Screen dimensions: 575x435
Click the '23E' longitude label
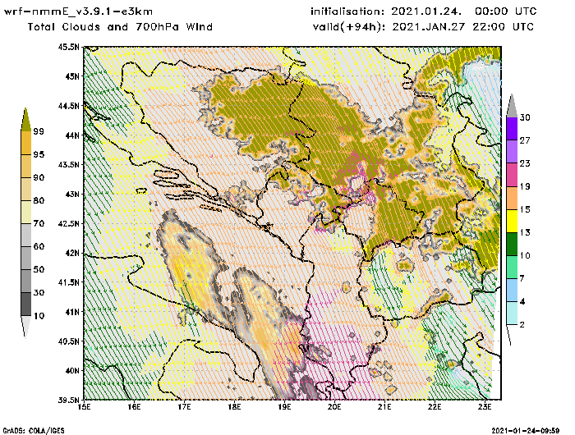485,407
